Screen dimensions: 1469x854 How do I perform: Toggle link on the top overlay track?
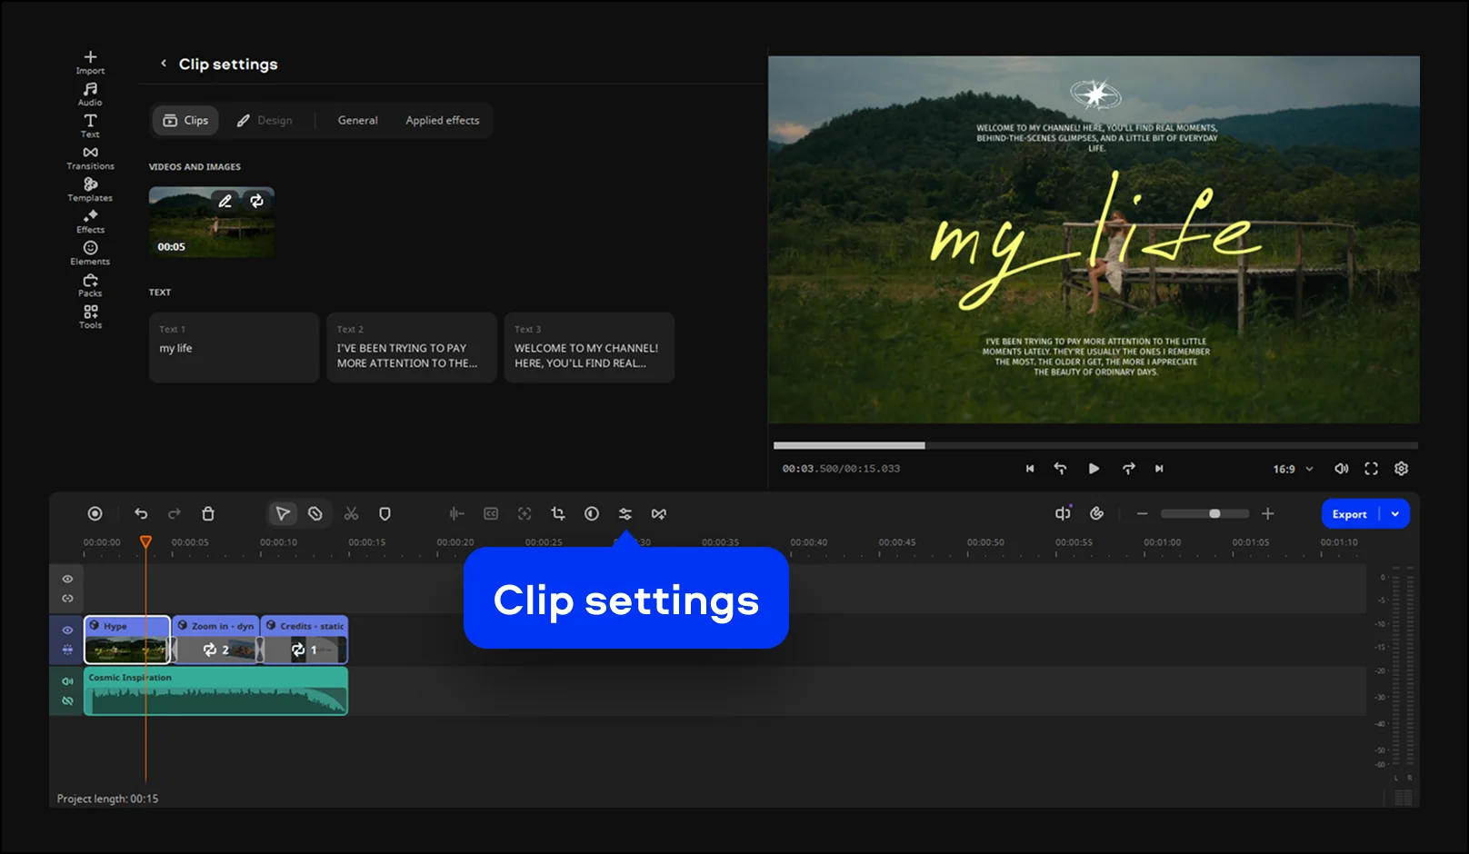(x=67, y=599)
